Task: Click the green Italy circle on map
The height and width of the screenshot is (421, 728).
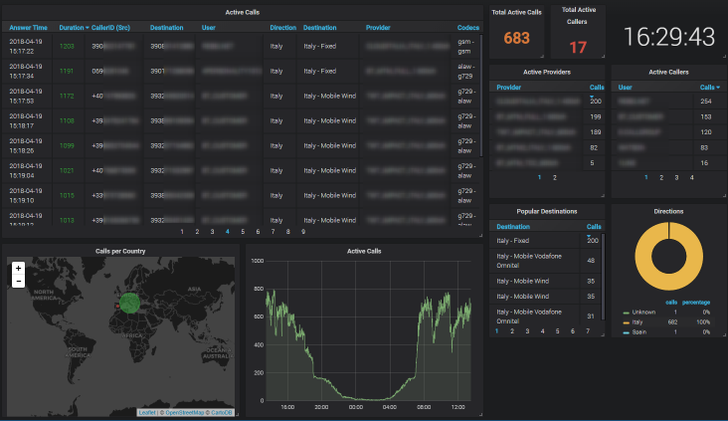Action: coord(129,304)
